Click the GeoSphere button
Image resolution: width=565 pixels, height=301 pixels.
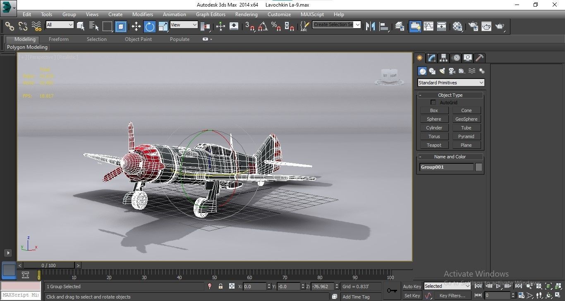(x=466, y=119)
